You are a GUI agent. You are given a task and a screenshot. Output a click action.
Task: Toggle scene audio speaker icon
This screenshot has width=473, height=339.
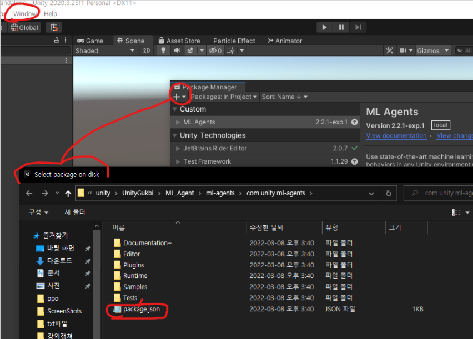click(177, 50)
